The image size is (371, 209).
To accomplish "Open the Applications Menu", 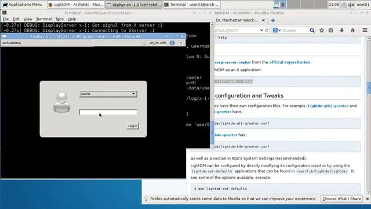I will pyautogui.click(x=23, y=4).
